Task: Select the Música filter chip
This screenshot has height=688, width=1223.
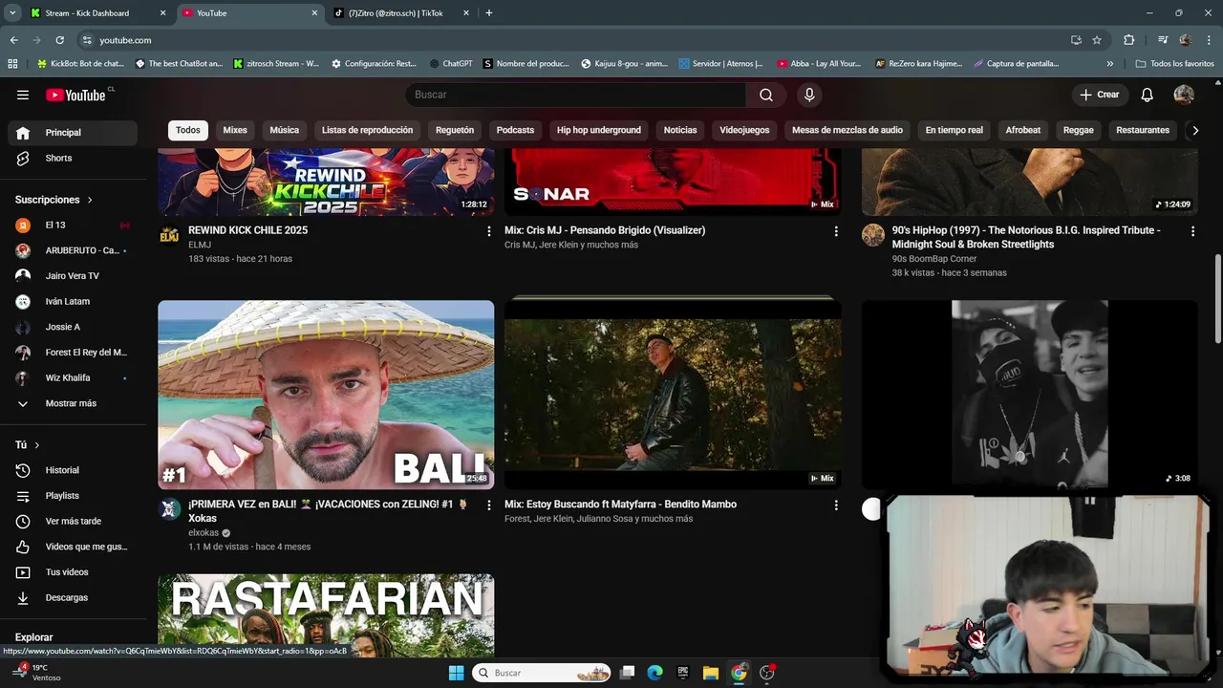Action: [284, 130]
